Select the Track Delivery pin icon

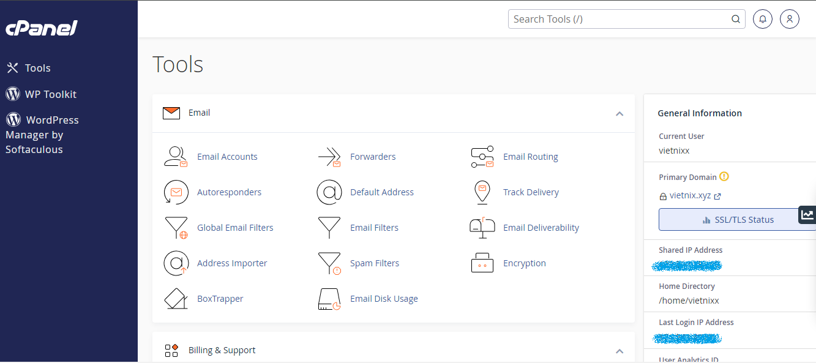[482, 192]
